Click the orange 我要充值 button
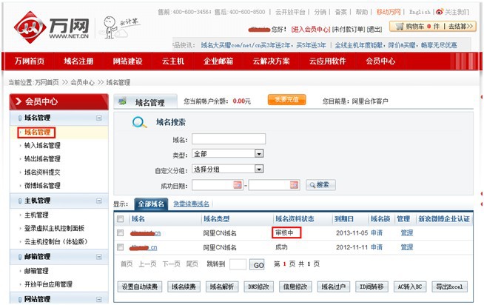The image size is (484, 305). (x=286, y=100)
